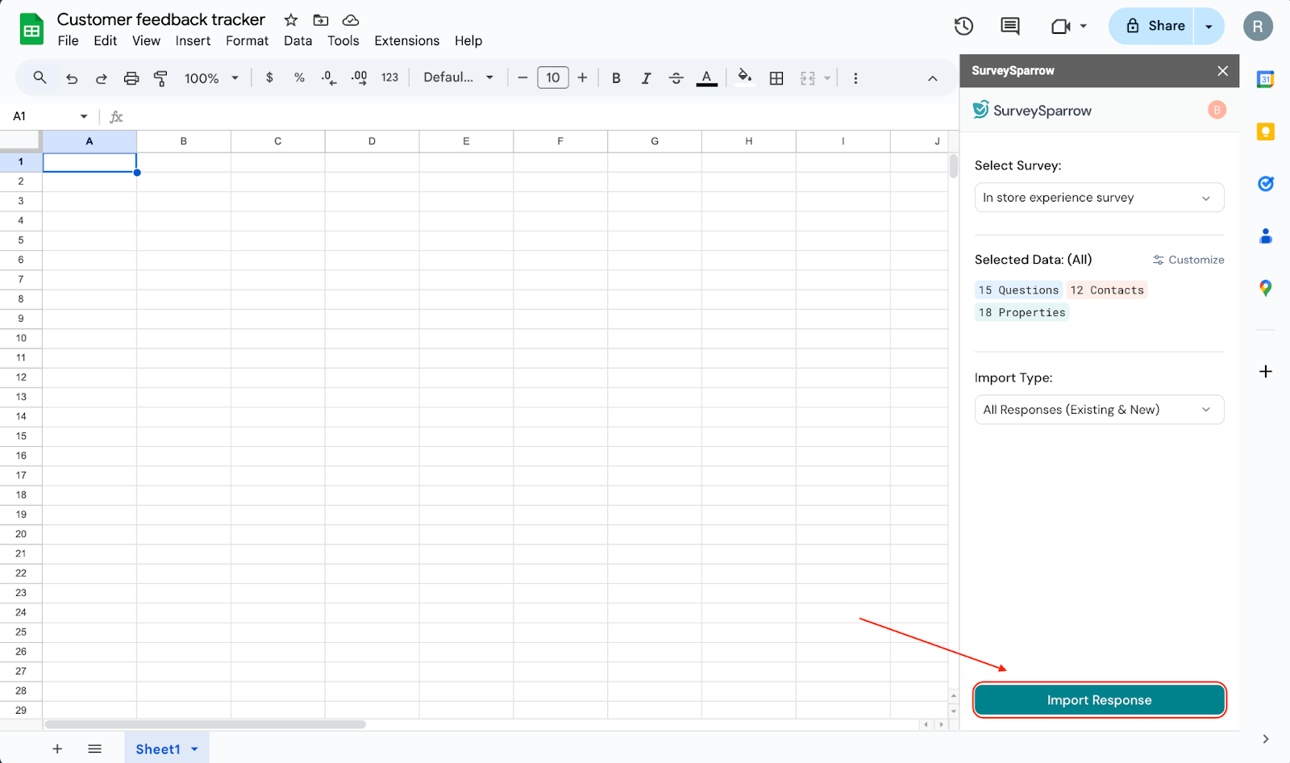The height and width of the screenshot is (763, 1290).
Task: Click the Customize link
Action: pos(1188,260)
